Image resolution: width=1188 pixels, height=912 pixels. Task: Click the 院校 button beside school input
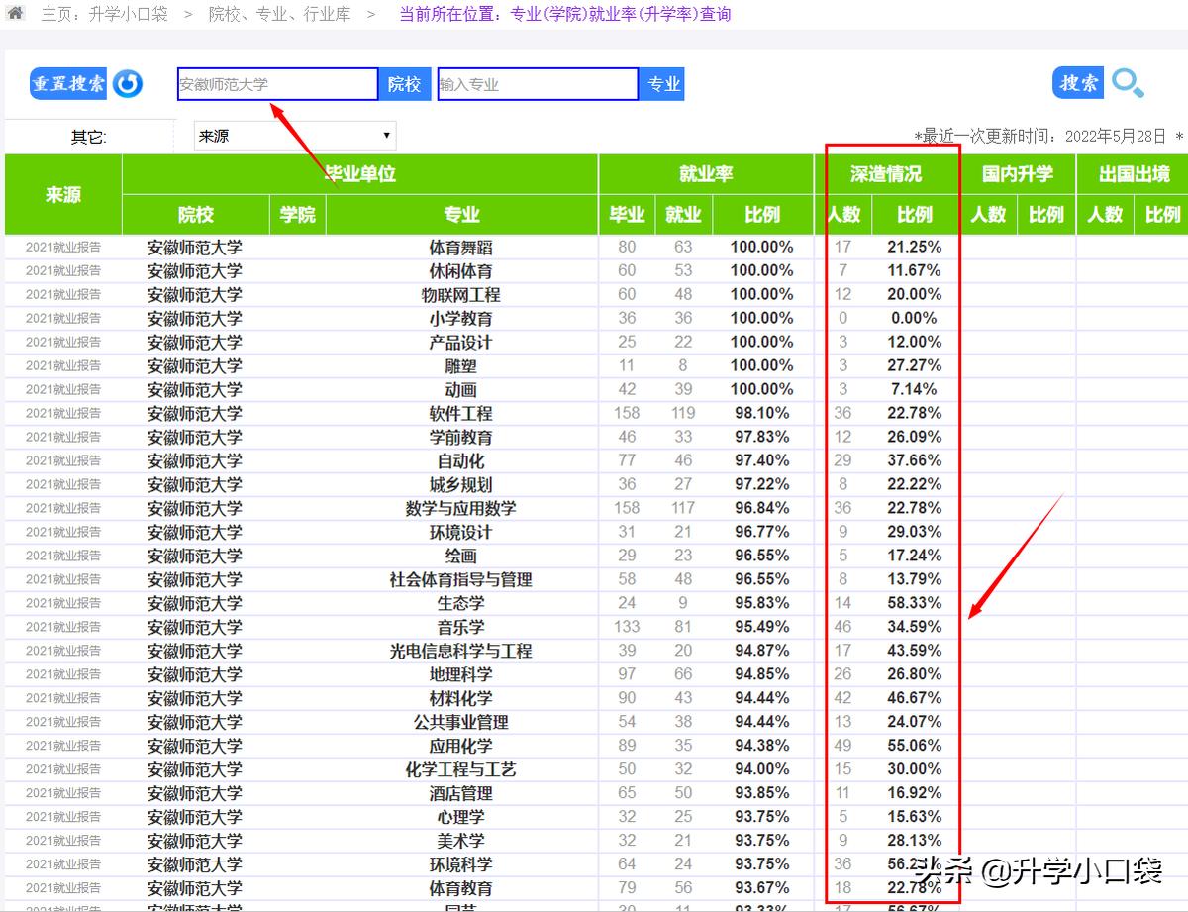pos(404,84)
